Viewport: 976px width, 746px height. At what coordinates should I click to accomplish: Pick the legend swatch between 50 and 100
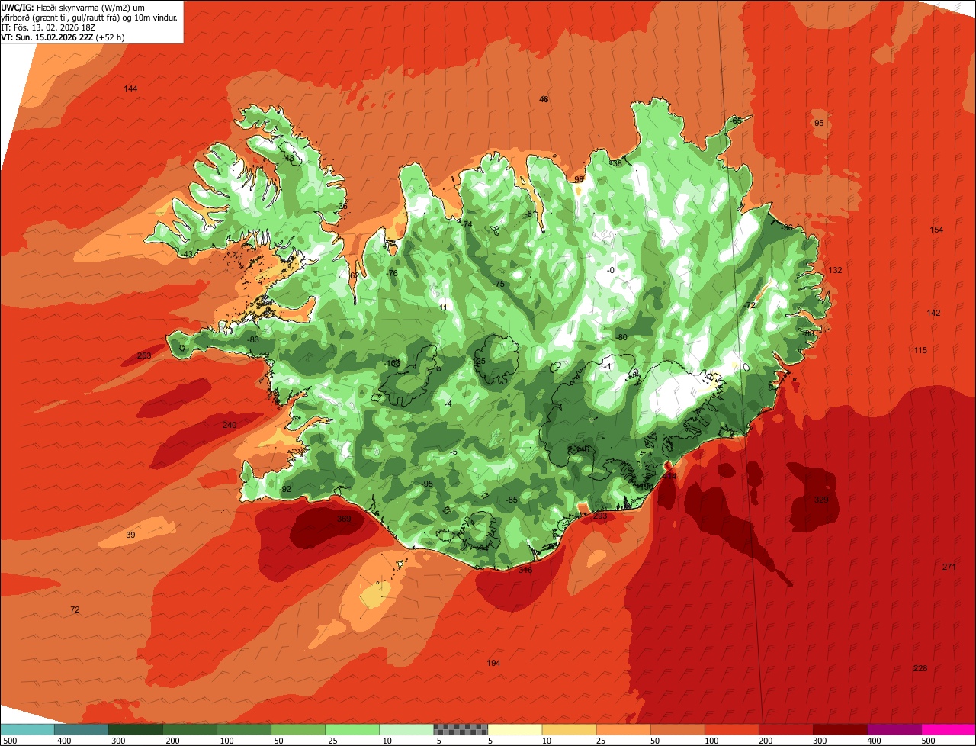677,729
